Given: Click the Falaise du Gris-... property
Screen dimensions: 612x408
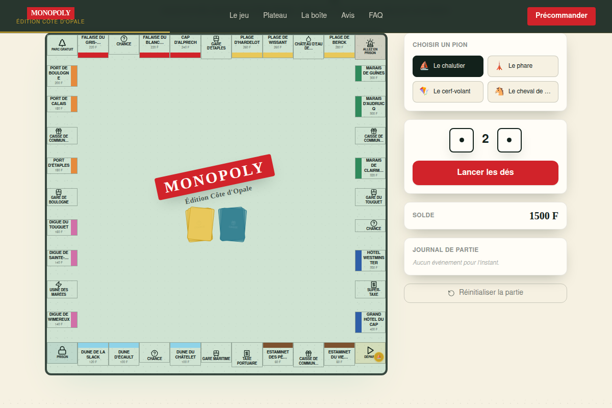Looking at the screenshot, I should pyautogui.click(x=93, y=46).
